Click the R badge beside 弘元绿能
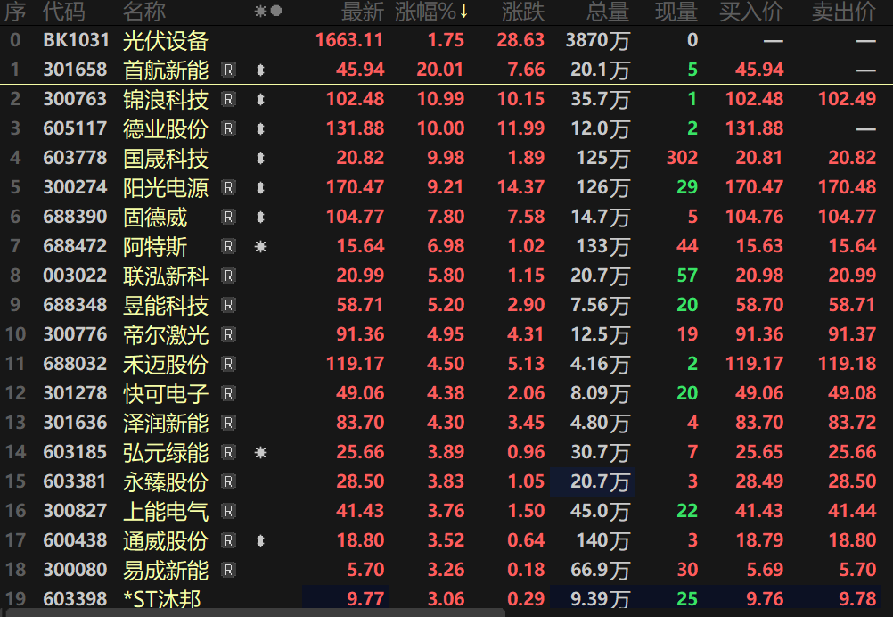This screenshot has width=893, height=617. [x=228, y=452]
